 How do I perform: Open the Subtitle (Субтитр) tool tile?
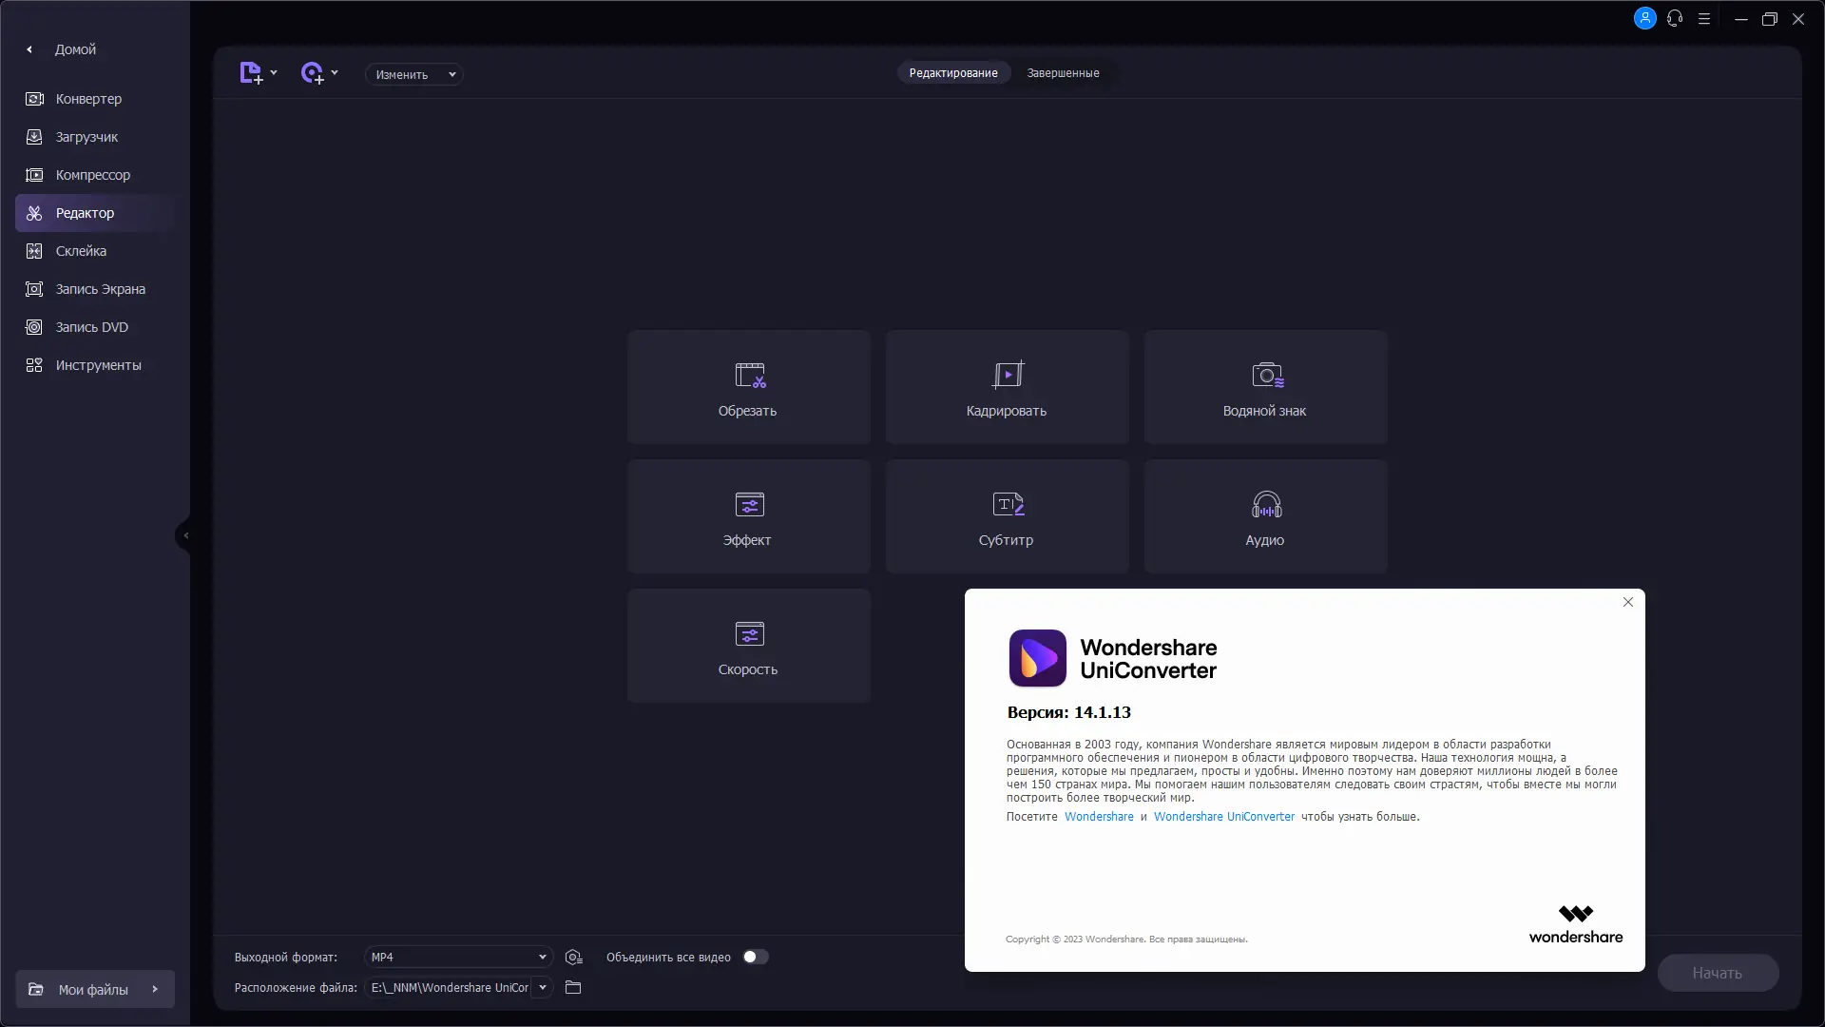(1007, 516)
